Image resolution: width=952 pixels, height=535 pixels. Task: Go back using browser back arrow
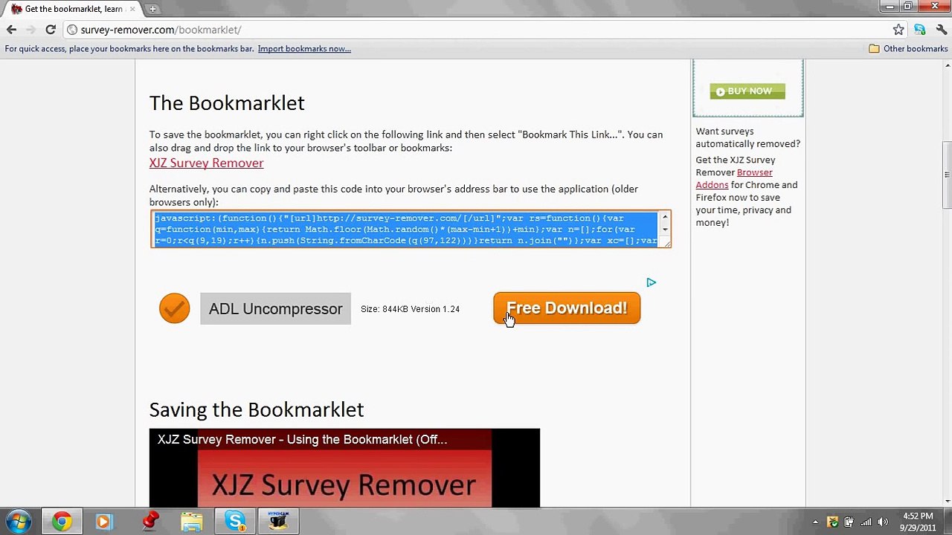tap(11, 30)
